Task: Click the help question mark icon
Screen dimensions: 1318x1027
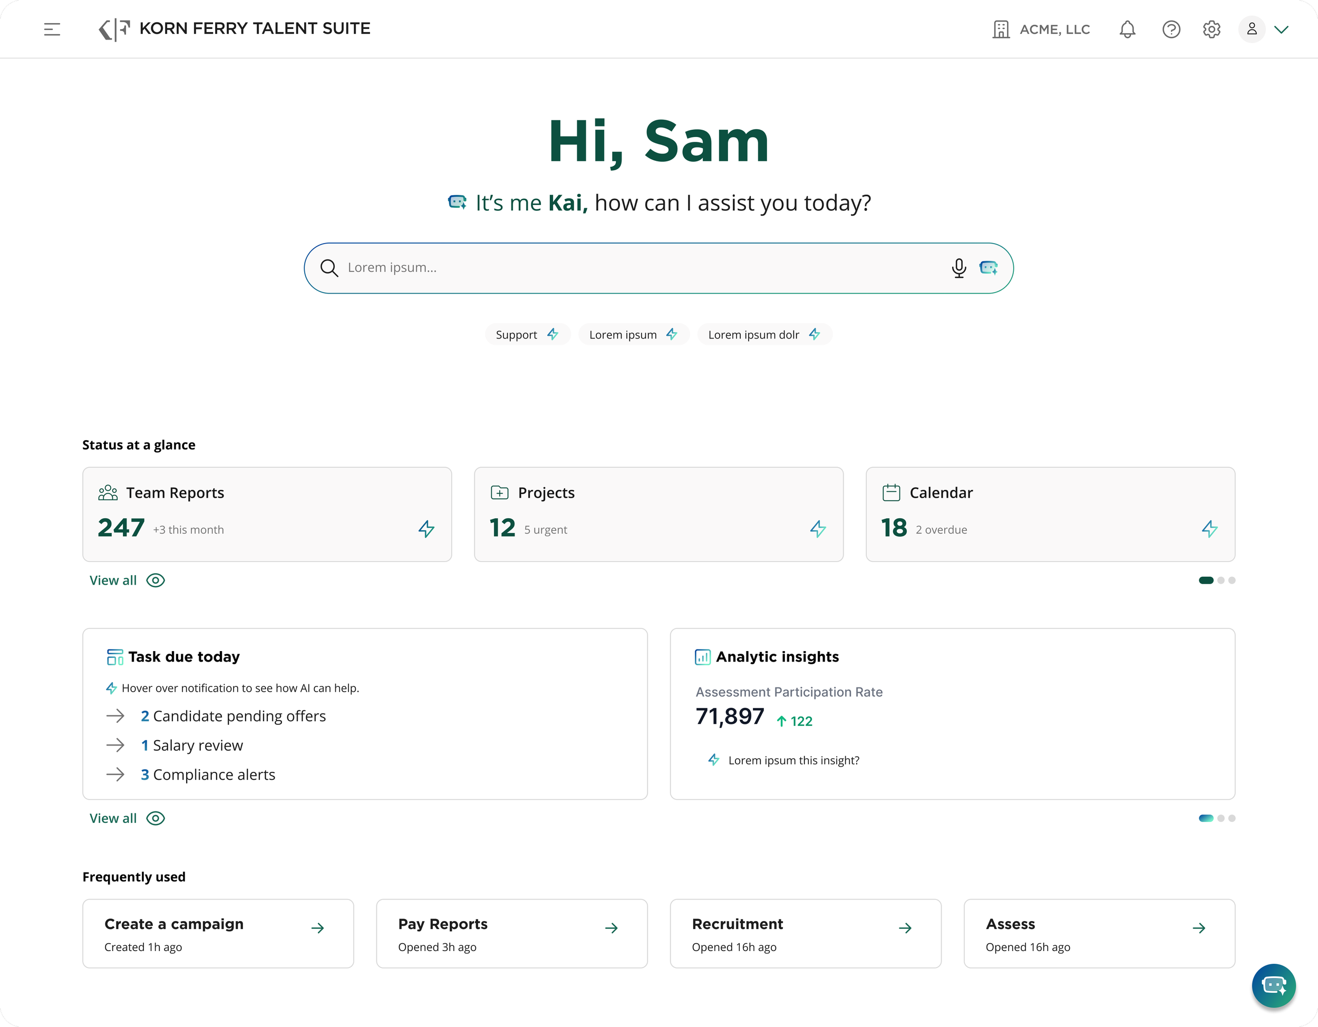Action: [x=1171, y=29]
